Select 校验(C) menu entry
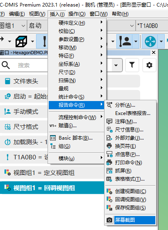Image resolution: width=168 pixels, height=230 pixels. click(x=77, y=31)
